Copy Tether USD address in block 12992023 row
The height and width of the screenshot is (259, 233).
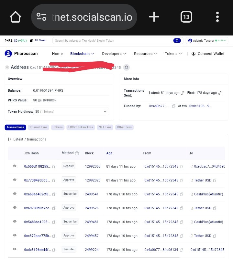click(x=215, y=181)
